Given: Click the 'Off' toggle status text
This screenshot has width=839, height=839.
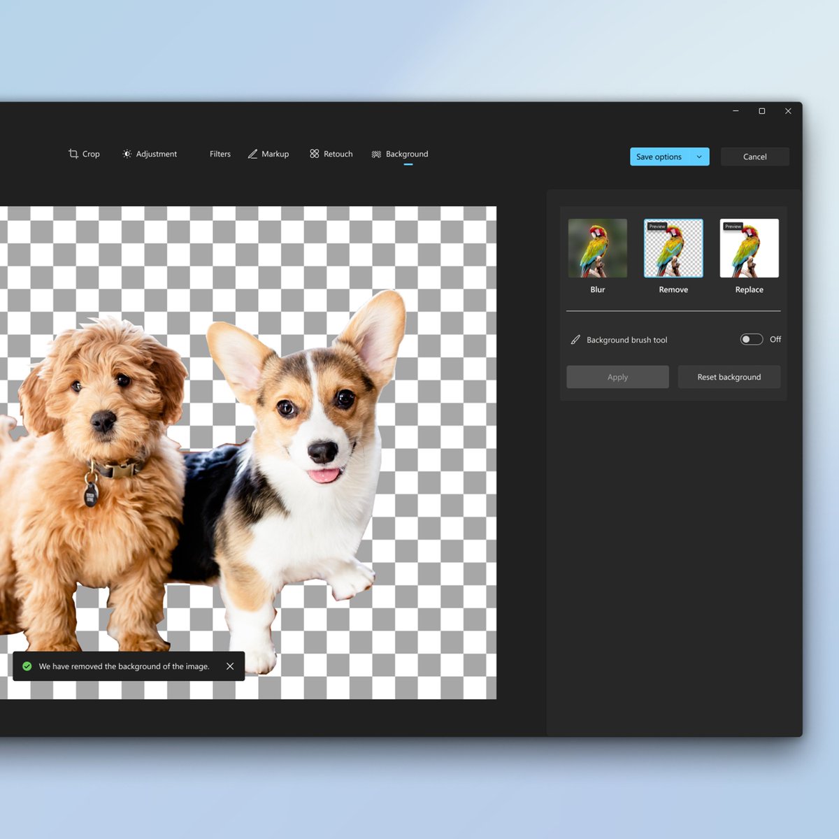Looking at the screenshot, I should coord(775,339).
